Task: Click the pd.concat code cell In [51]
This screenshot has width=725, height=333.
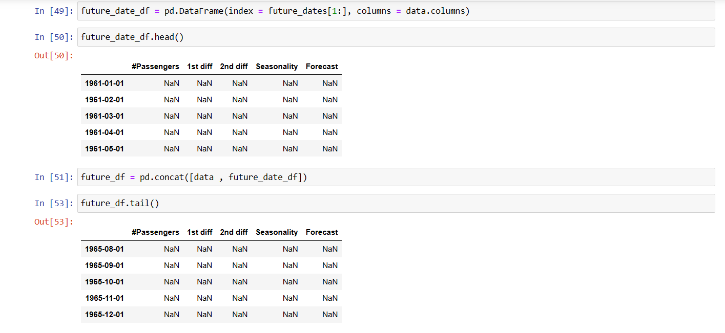Action: [396, 177]
